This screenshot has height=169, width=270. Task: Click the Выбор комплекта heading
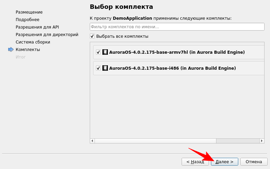click(122, 7)
